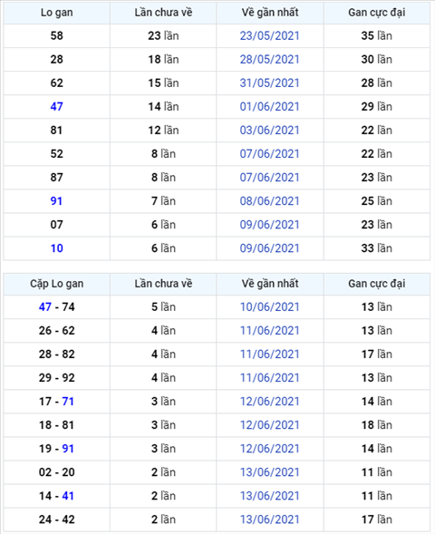
Task: Select the blue number 47 in Lo gan
Action: click(x=56, y=107)
